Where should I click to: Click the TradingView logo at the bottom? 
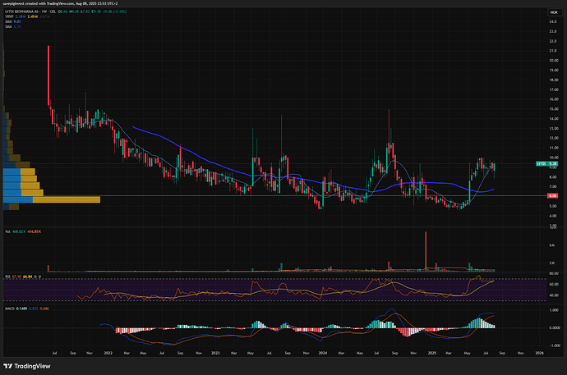pyautogui.click(x=27, y=366)
